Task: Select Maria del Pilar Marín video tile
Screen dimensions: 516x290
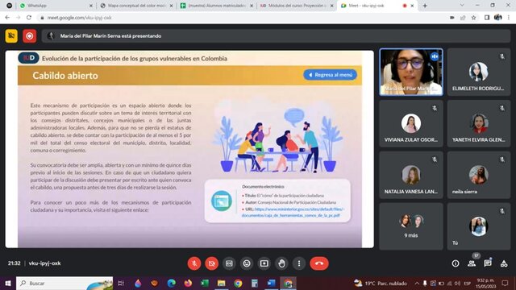Action: pyautogui.click(x=410, y=72)
